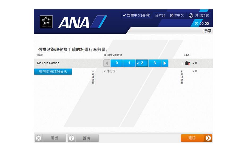Image resolution: width=247 pixels, height=152 pixels.
Task: Select 1 checked bag
Action: coord(129,63)
